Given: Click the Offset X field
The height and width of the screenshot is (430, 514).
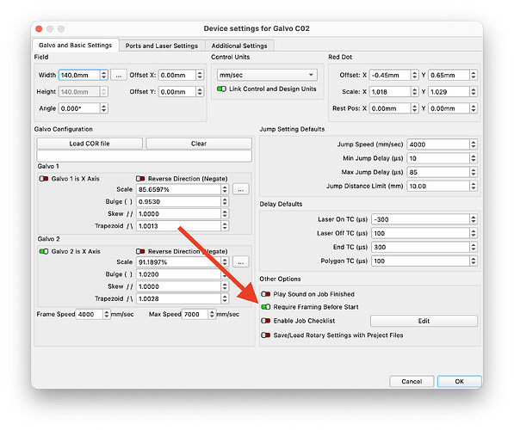Looking at the screenshot, I should [x=177, y=75].
